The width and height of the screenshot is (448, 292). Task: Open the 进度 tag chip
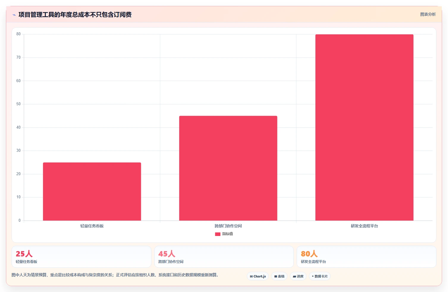point(298,276)
